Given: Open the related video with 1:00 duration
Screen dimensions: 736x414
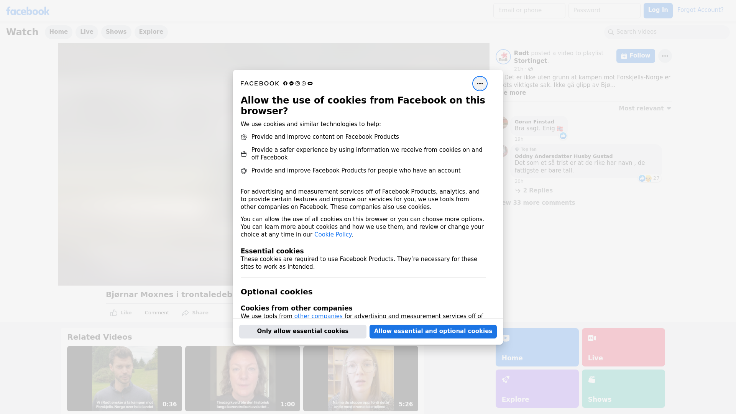Looking at the screenshot, I should coord(243,379).
